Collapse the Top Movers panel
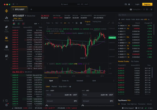 (x=151, y=100)
